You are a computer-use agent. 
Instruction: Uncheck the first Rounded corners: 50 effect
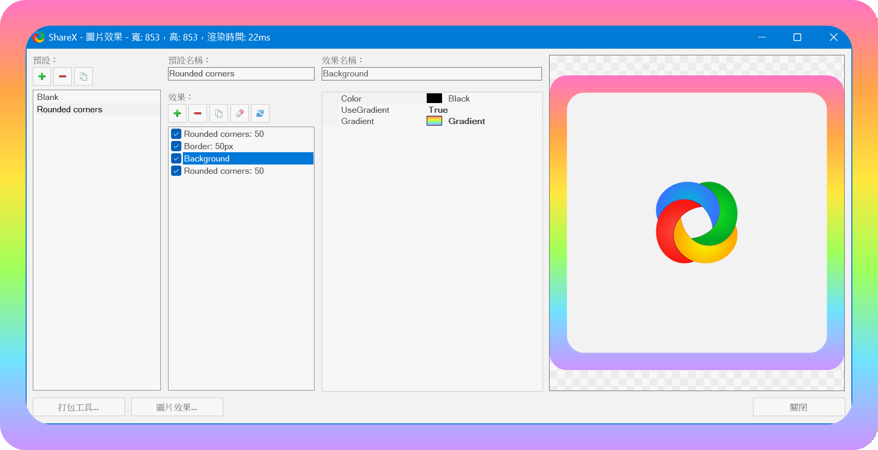click(176, 134)
